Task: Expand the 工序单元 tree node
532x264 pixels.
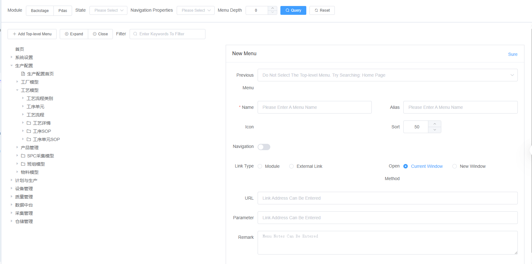Action: point(23,106)
